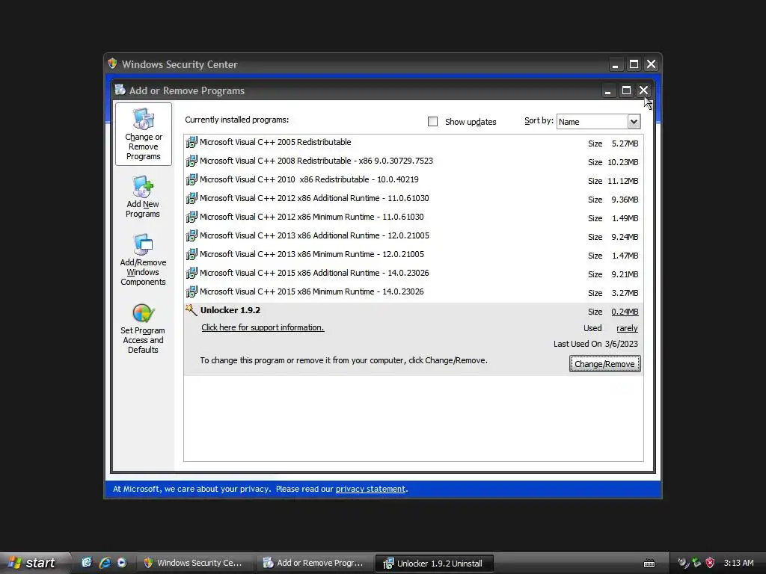Switch to Unlocker 1.9.2 Uninstall taskbar item

434,564
